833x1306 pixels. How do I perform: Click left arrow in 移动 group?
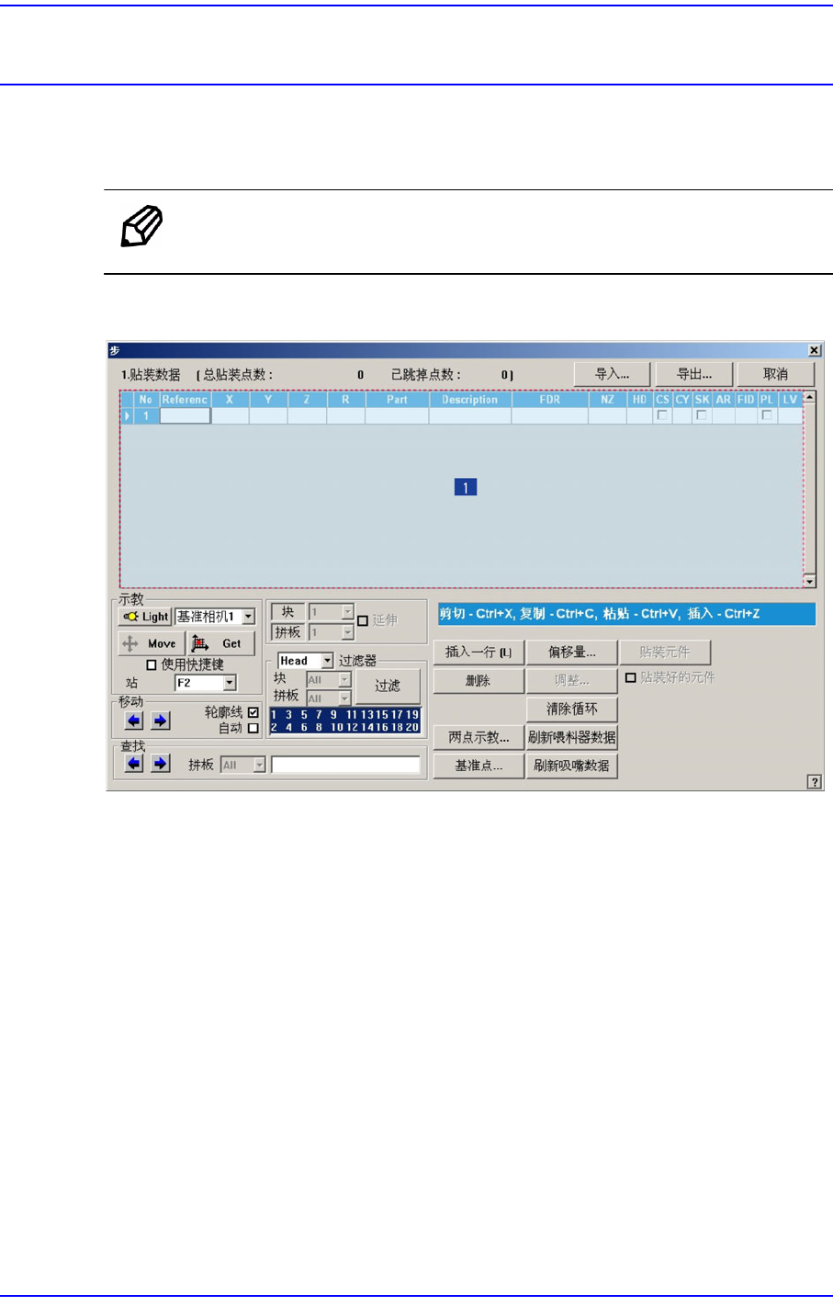(x=134, y=720)
